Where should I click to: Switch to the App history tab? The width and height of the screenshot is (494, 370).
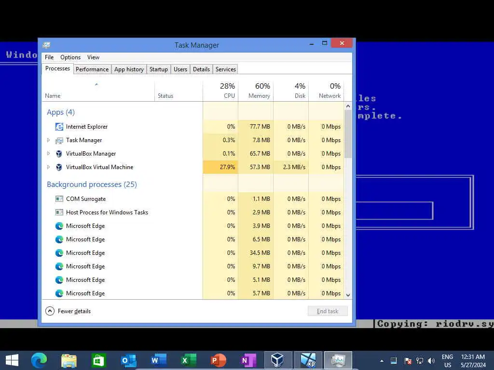pos(129,69)
